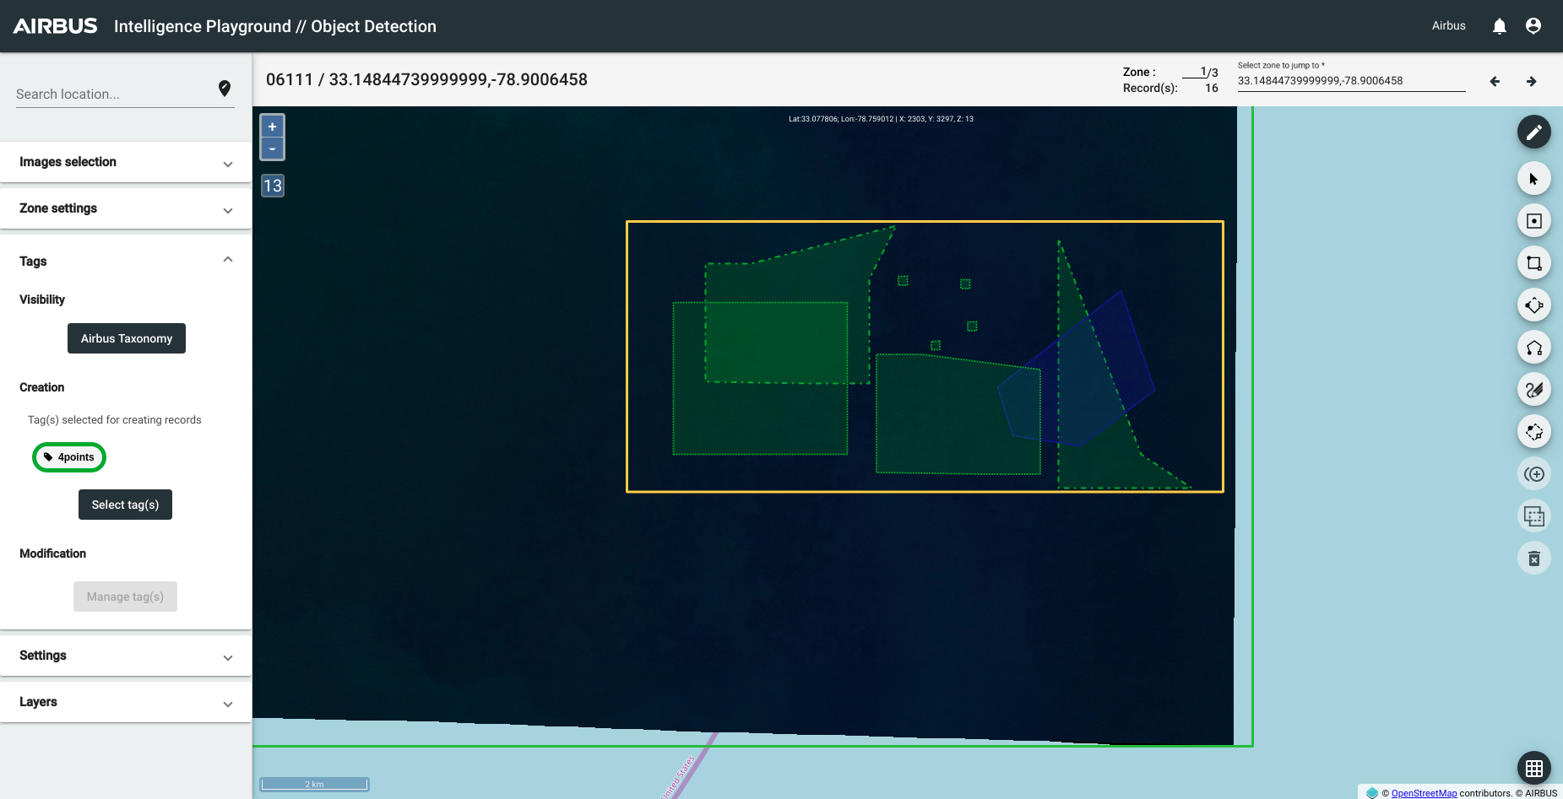Click the zone title 06111 coordinates heading
Screen dimensions: 1563x799
(426, 79)
